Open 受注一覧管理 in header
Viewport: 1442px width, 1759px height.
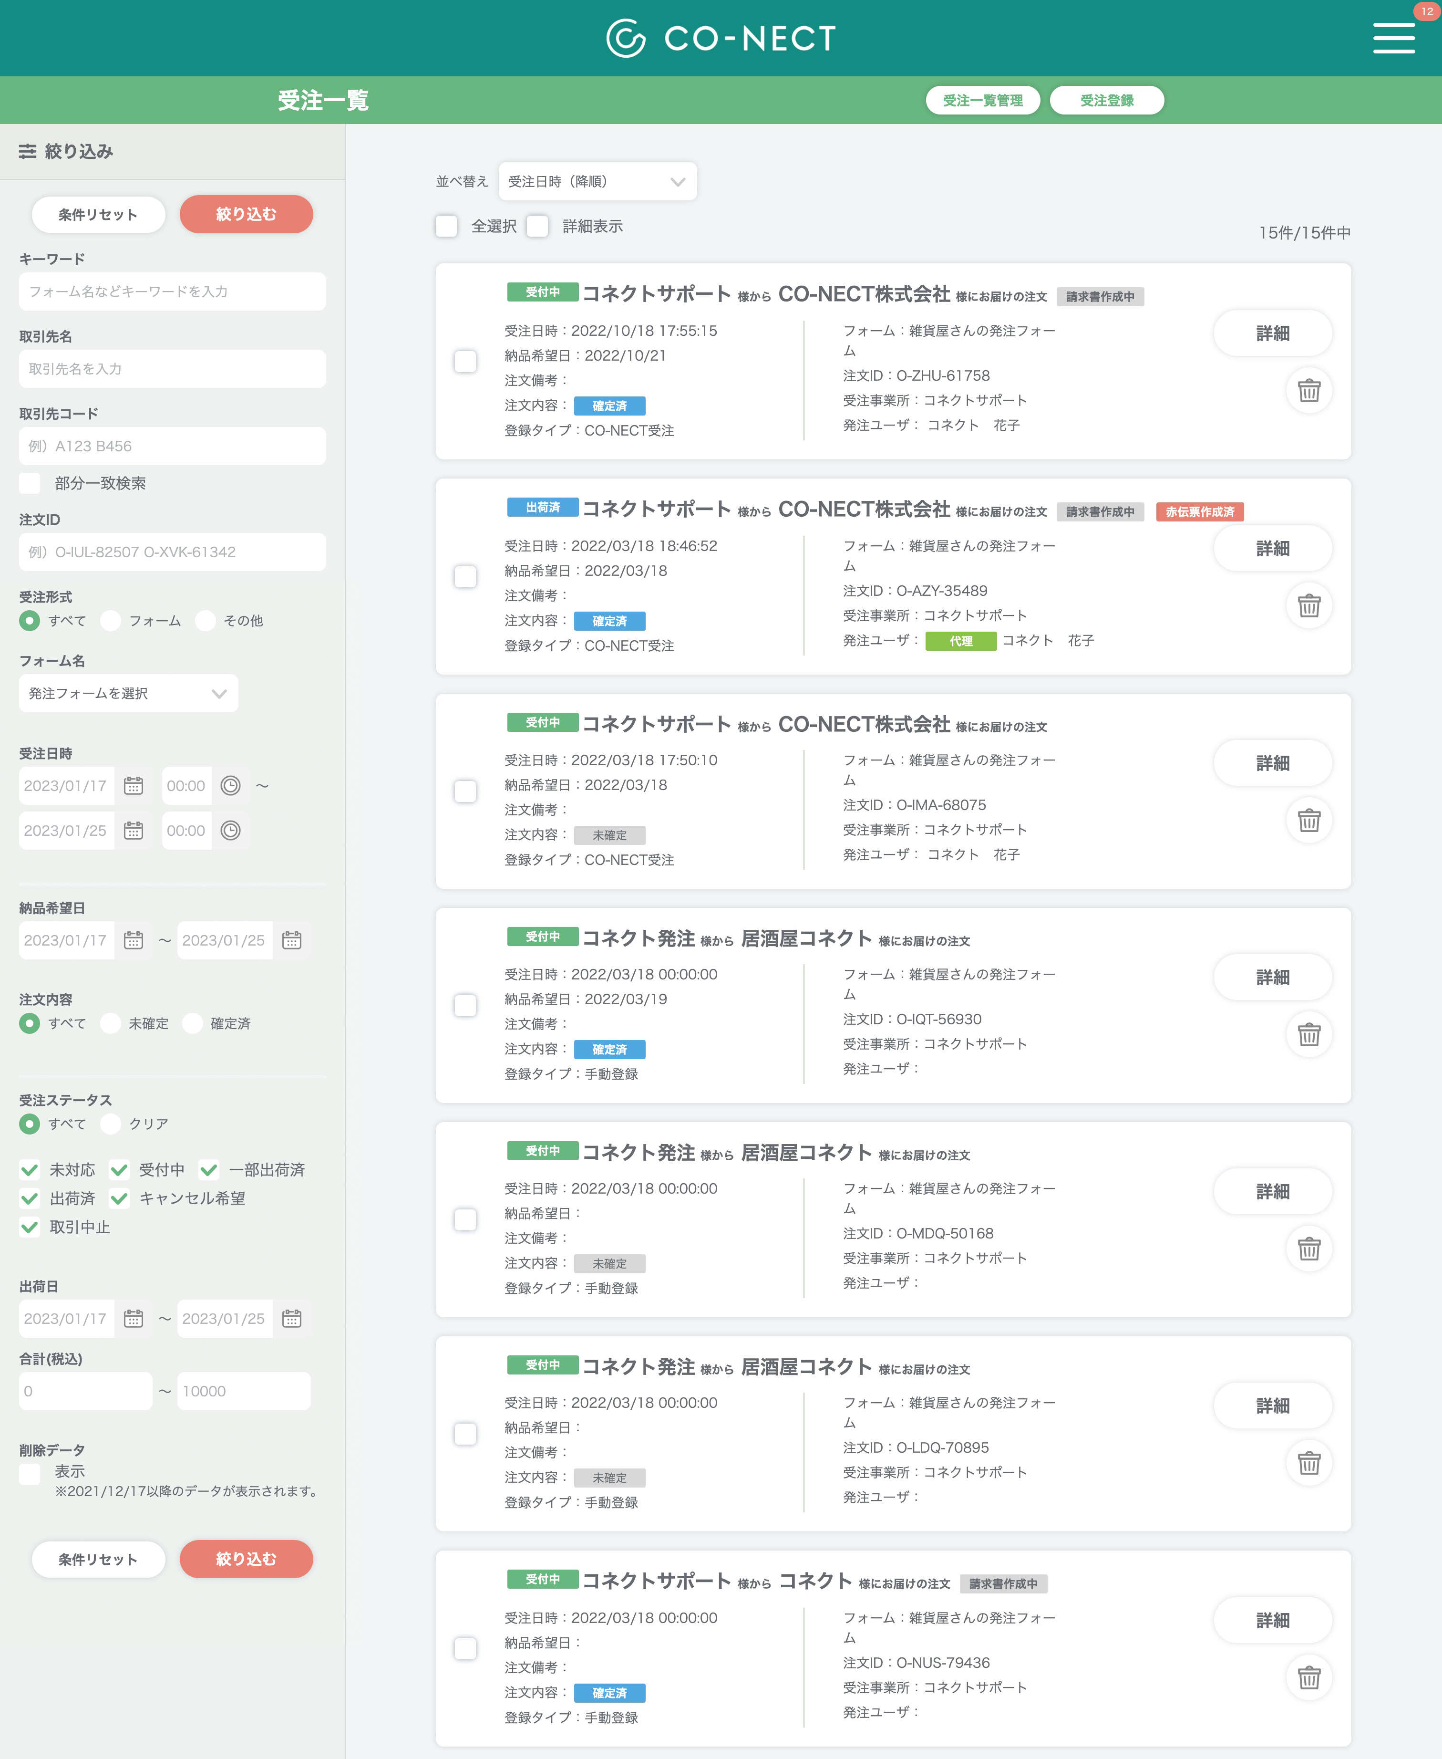(983, 101)
